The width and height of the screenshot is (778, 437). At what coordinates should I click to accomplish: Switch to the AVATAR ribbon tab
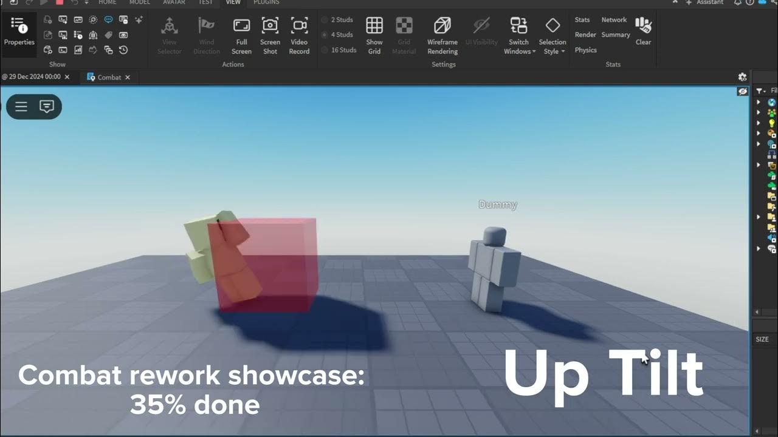pyautogui.click(x=174, y=2)
